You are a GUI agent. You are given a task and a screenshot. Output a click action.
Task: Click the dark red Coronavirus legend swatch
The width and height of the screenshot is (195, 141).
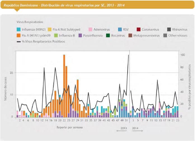tap(138, 29)
